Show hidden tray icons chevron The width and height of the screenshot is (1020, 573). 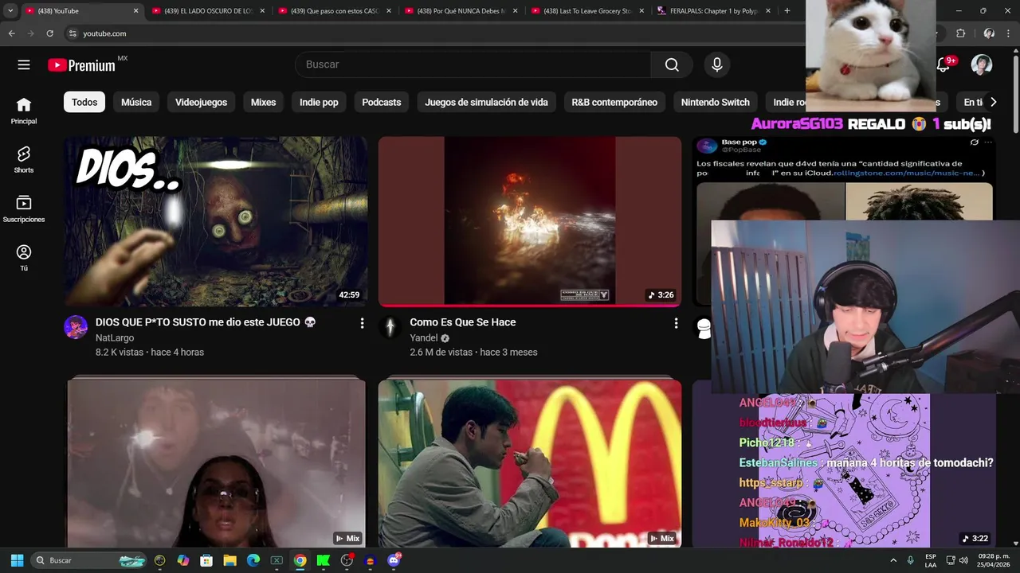(893, 560)
